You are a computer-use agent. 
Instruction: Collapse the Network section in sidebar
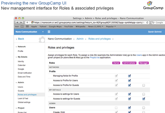(x=16, y=47)
